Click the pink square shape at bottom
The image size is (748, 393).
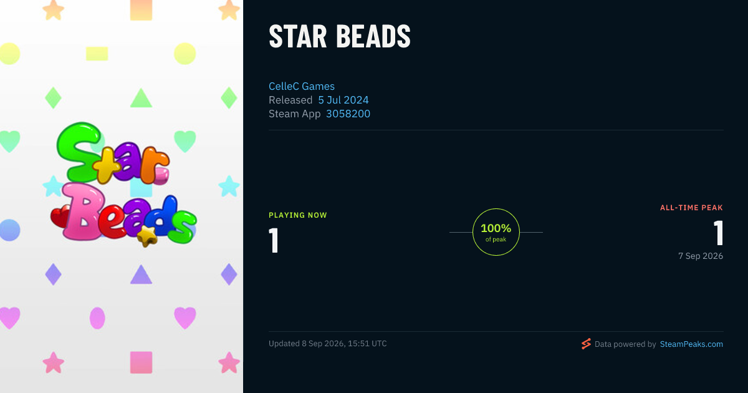[x=141, y=362]
